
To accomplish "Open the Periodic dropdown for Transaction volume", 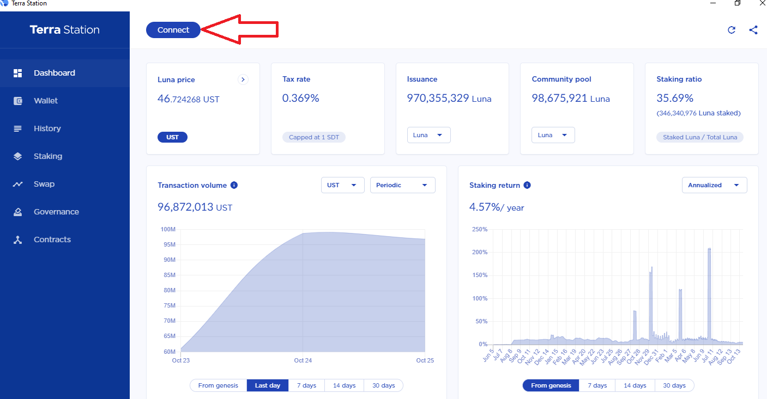I will [403, 185].
